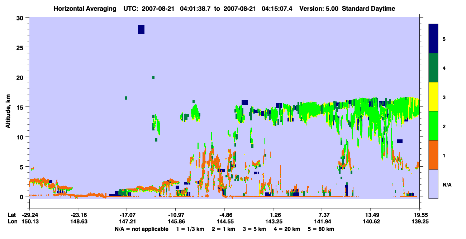The height and width of the screenshot is (239, 466).
Task: Click the color bar label '5'
Action: pos(444,39)
